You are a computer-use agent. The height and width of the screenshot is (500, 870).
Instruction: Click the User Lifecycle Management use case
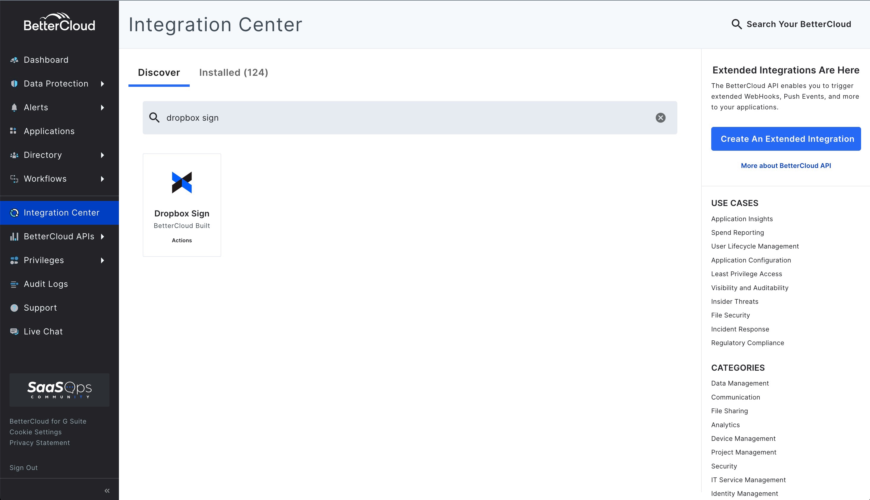click(755, 246)
